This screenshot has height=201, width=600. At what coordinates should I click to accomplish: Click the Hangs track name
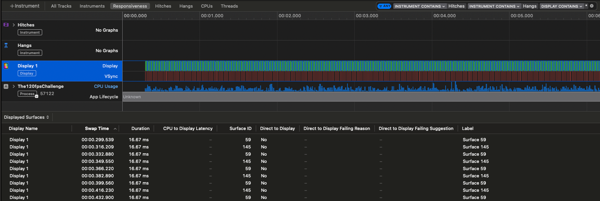pyautogui.click(x=25, y=45)
